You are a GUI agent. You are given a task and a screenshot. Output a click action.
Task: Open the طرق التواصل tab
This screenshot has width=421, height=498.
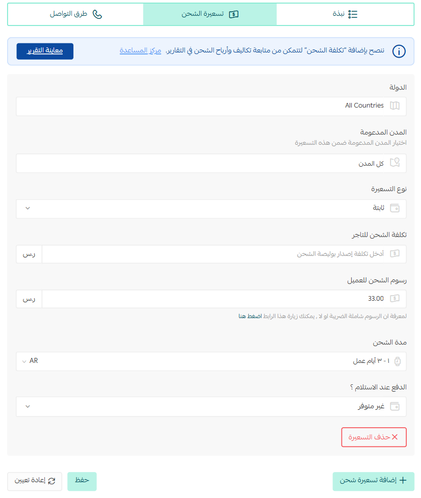[75, 14]
